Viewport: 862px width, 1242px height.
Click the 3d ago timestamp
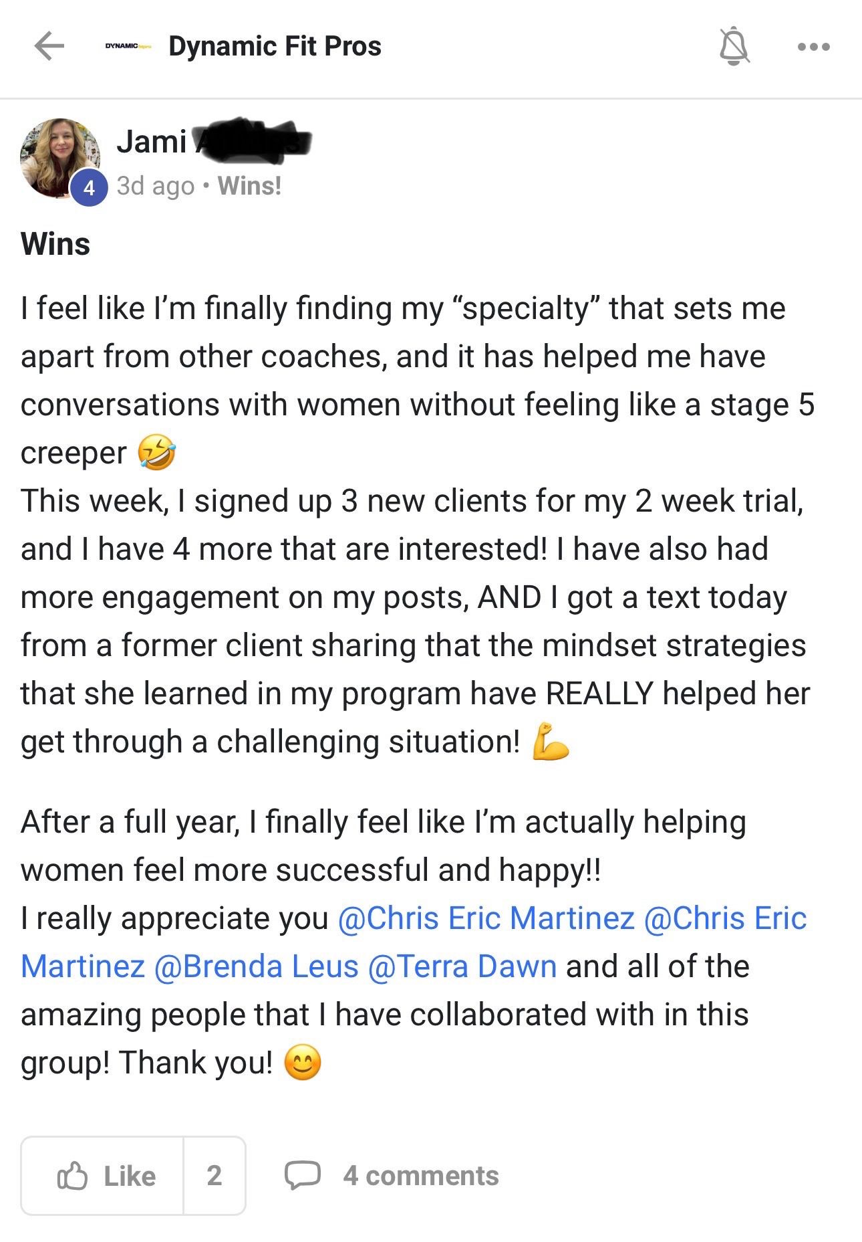tap(155, 186)
